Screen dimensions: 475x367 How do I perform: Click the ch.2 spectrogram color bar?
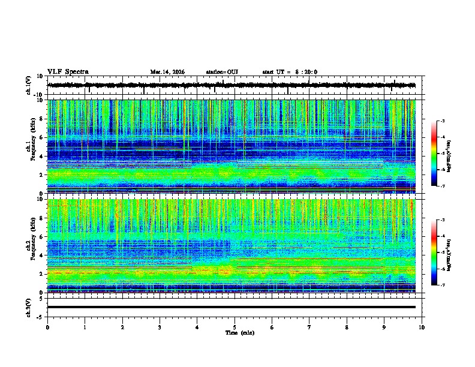(434, 252)
